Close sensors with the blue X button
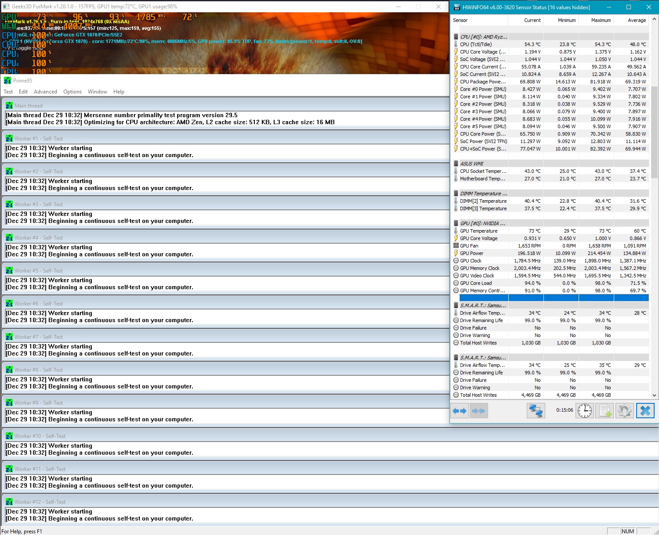This screenshot has width=659, height=535. [645, 411]
